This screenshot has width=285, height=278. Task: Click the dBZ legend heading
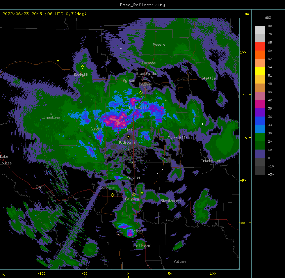pos(268,18)
